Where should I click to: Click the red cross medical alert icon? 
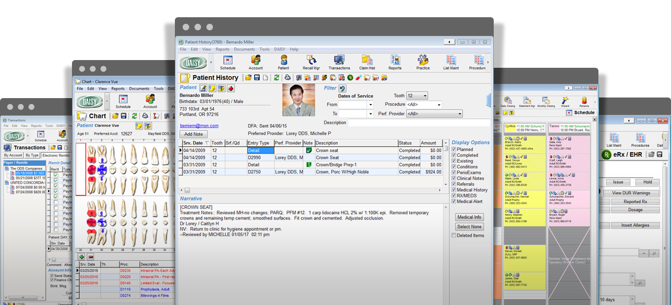tap(230, 88)
